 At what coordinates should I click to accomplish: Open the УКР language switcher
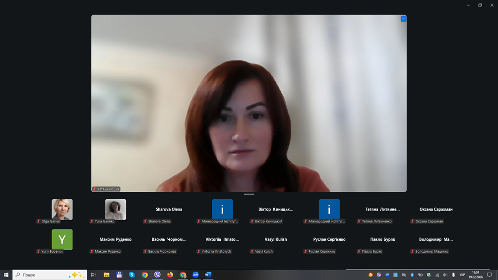coord(462,275)
